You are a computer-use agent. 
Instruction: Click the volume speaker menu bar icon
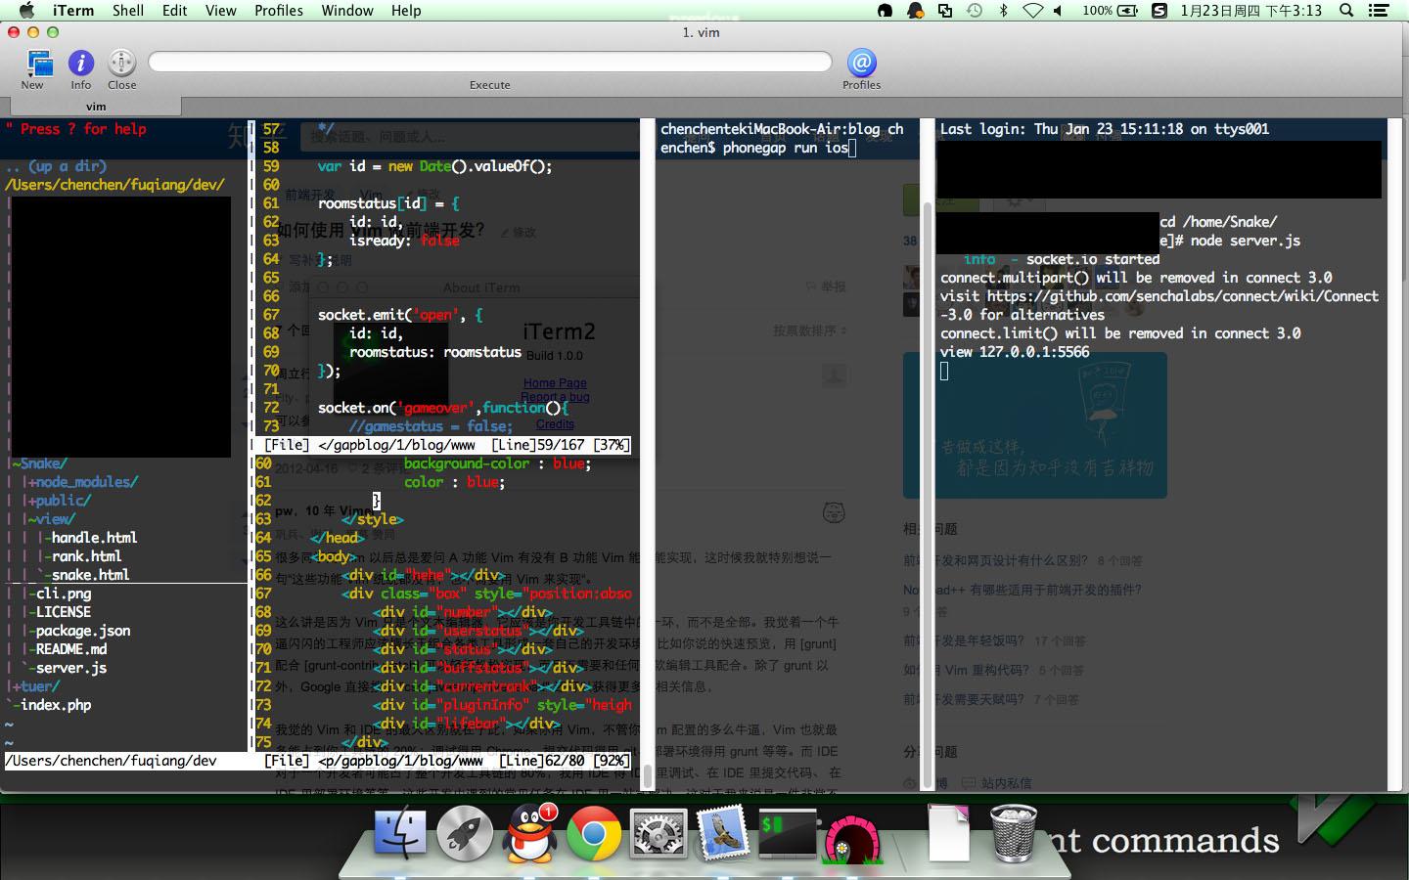[1059, 11]
